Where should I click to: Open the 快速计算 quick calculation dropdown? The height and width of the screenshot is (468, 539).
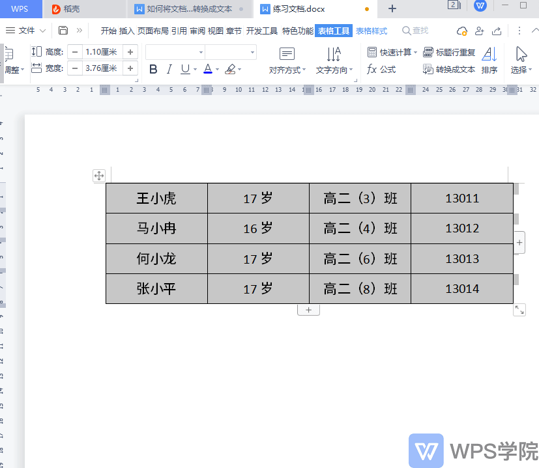click(x=392, y=52)
